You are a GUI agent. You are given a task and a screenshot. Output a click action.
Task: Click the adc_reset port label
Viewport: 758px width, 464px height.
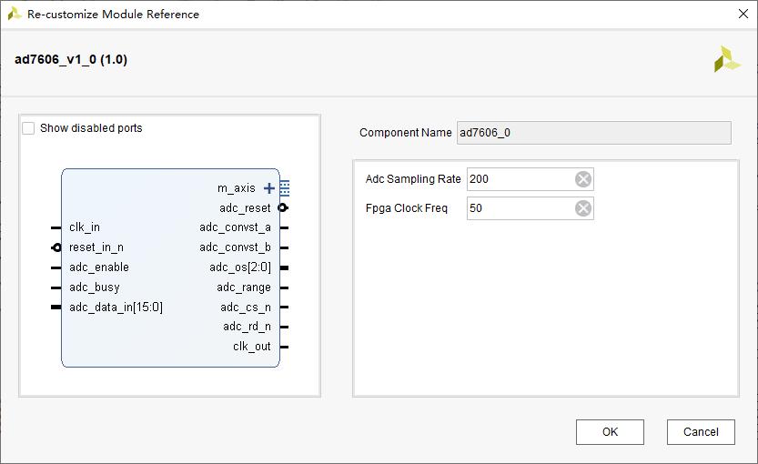[245, 207]
